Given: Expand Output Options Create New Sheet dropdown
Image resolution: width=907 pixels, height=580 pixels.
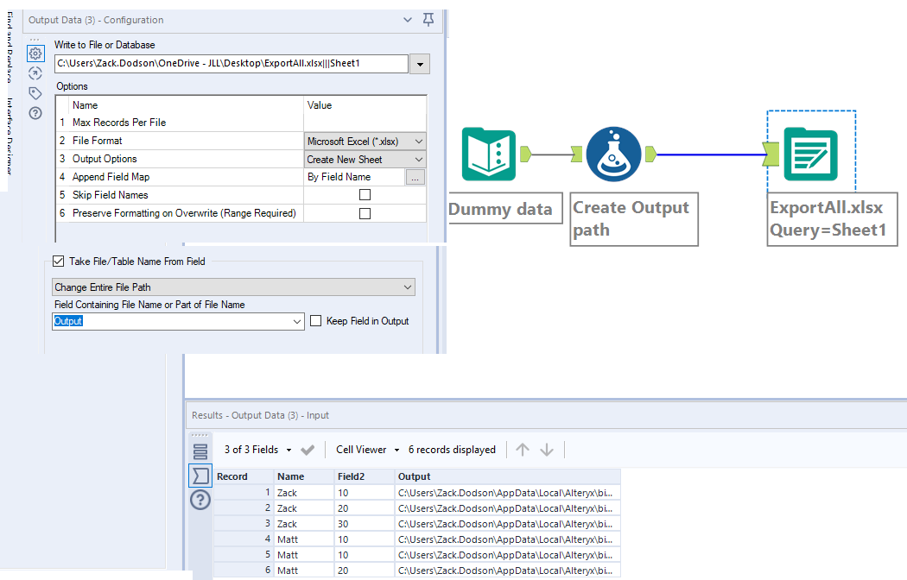Looking at the screenshot, I should pyautogui.click(x=365, y=159).
